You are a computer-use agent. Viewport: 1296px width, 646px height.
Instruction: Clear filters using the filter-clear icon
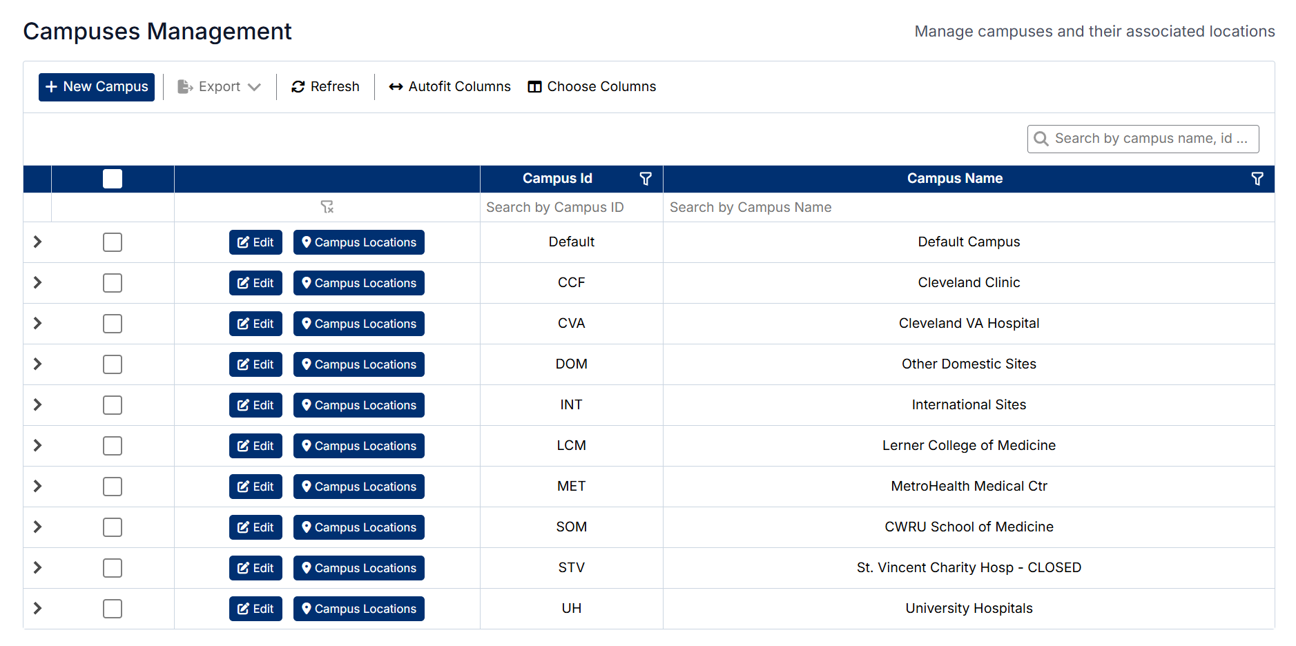(x=327, y=207)
